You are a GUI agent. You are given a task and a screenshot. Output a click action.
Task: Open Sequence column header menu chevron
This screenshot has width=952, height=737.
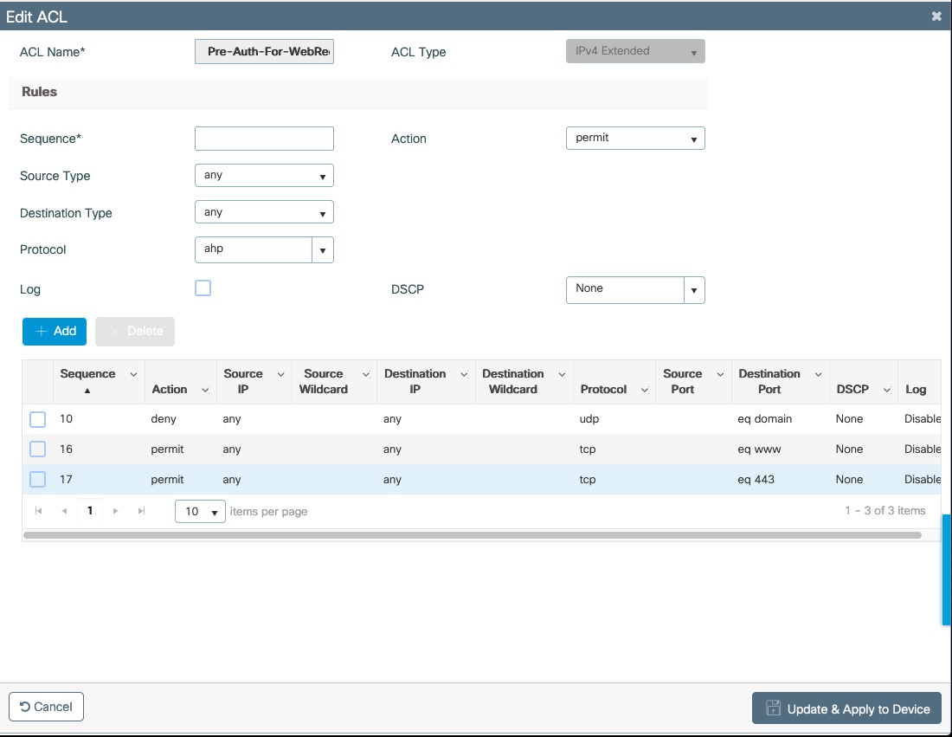click(x=133, y=374)
